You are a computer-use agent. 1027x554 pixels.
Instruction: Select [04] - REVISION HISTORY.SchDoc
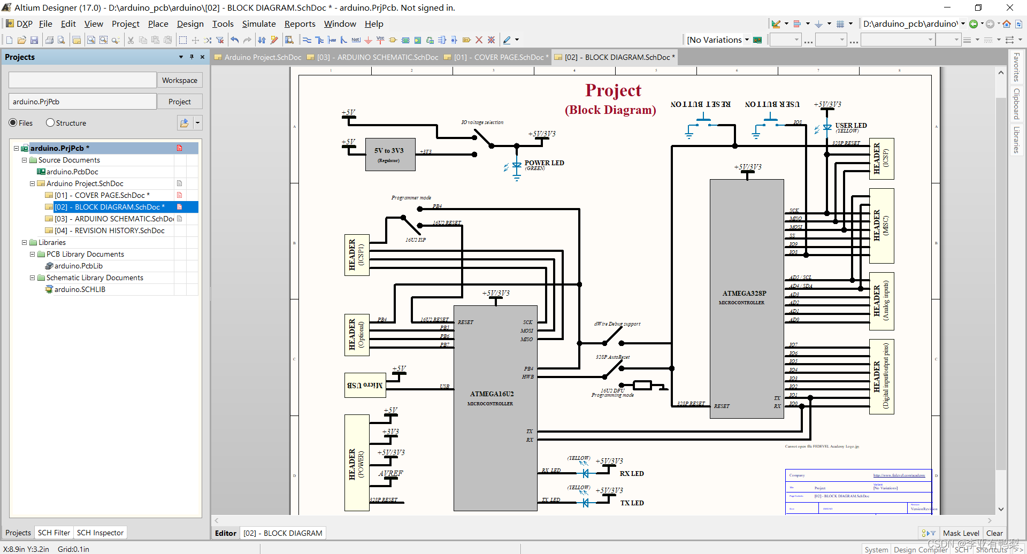click(x=109, y=230)
